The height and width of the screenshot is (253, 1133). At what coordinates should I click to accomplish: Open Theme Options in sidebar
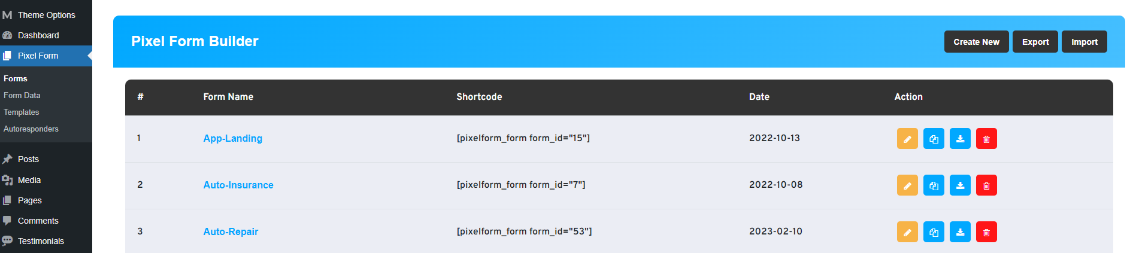click(46, 15)
